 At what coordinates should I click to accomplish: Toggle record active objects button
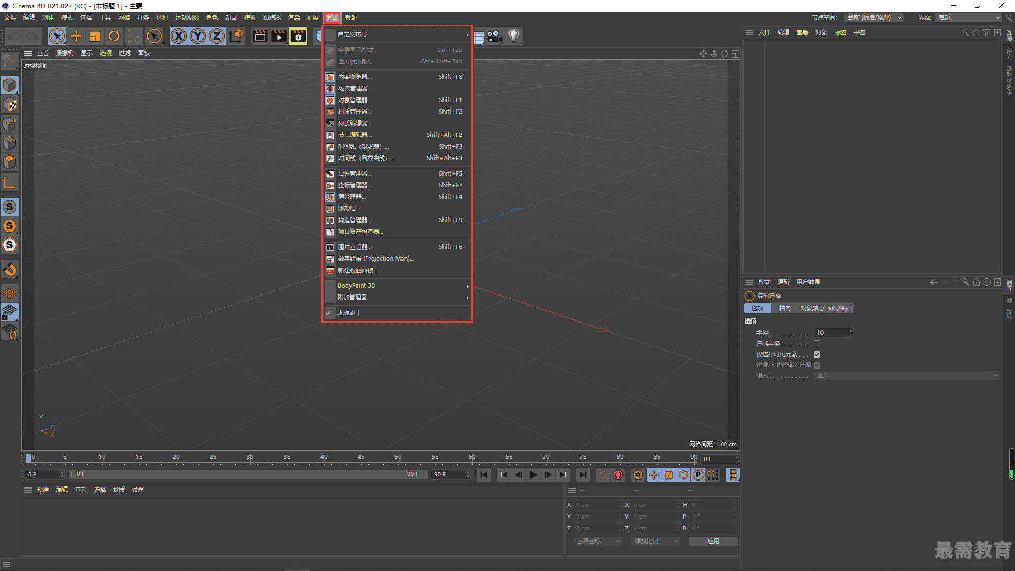[x=603, y=475]
